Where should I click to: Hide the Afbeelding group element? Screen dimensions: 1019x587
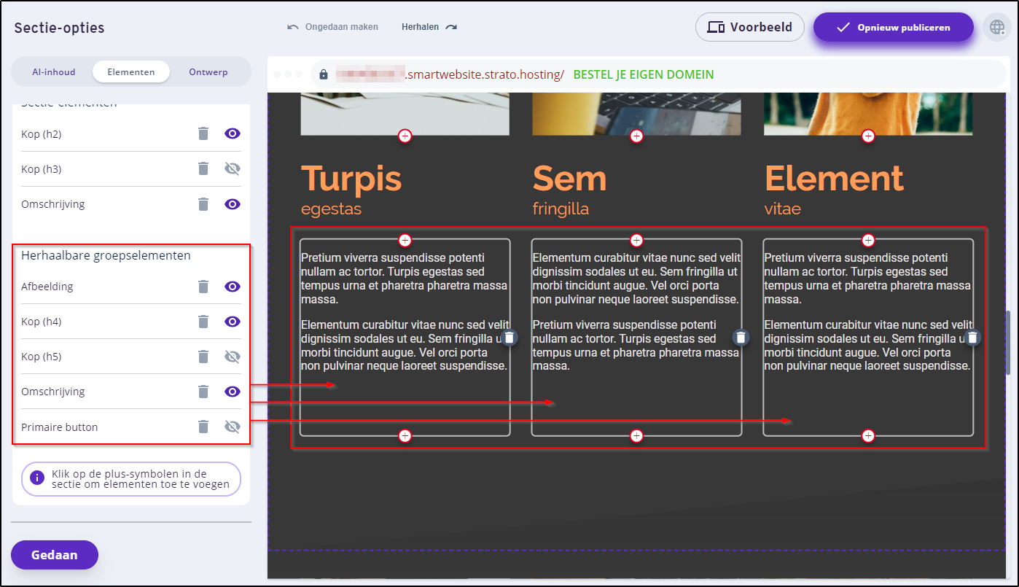click(233, 287)
